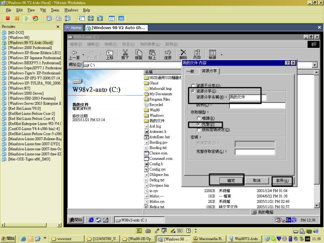The width and height of the screenshot is (324, 243).
Task: Click the Up (上移) folder icon
Action: [110, 54]
